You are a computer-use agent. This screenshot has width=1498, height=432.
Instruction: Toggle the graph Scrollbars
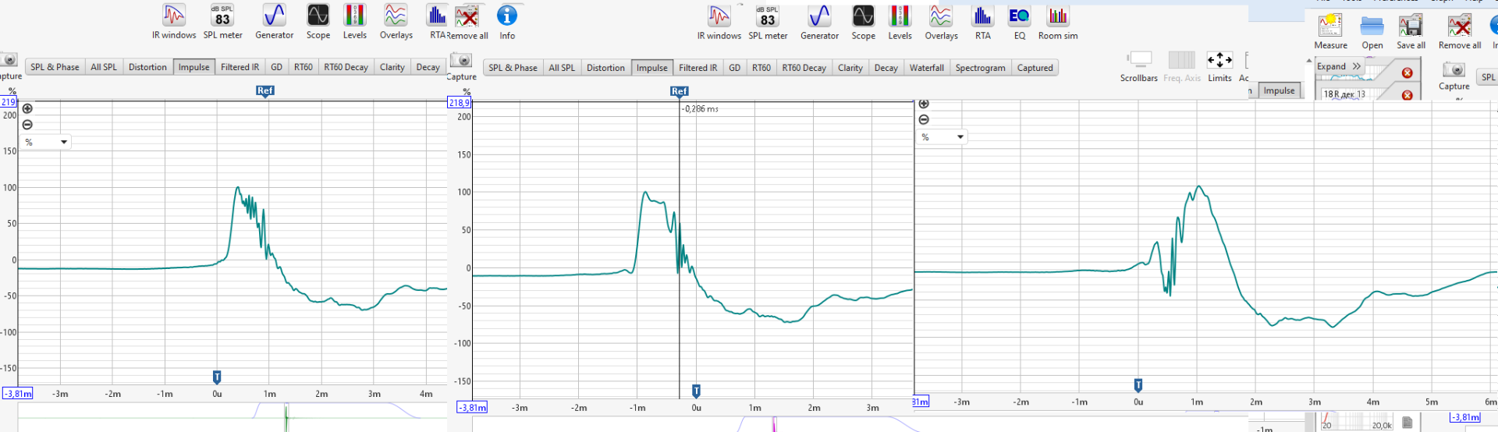(x=1139, y=66)
